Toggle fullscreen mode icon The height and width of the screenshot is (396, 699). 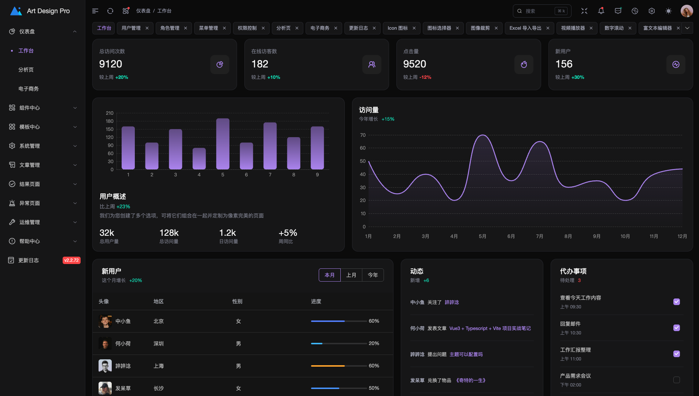584,11
